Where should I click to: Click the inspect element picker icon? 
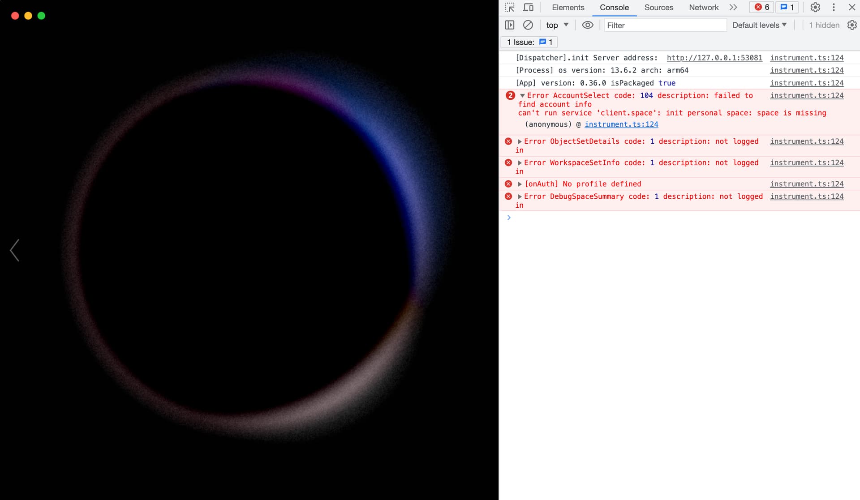(510, 7)
